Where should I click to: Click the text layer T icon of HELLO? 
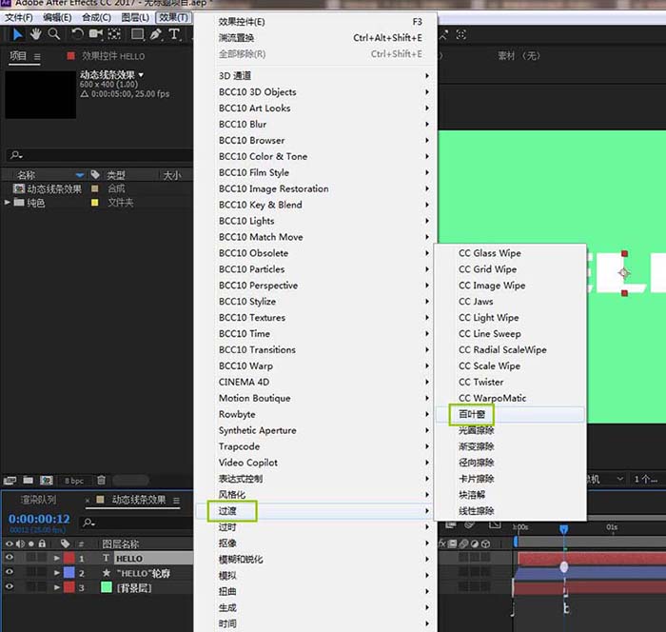[107, 558]
